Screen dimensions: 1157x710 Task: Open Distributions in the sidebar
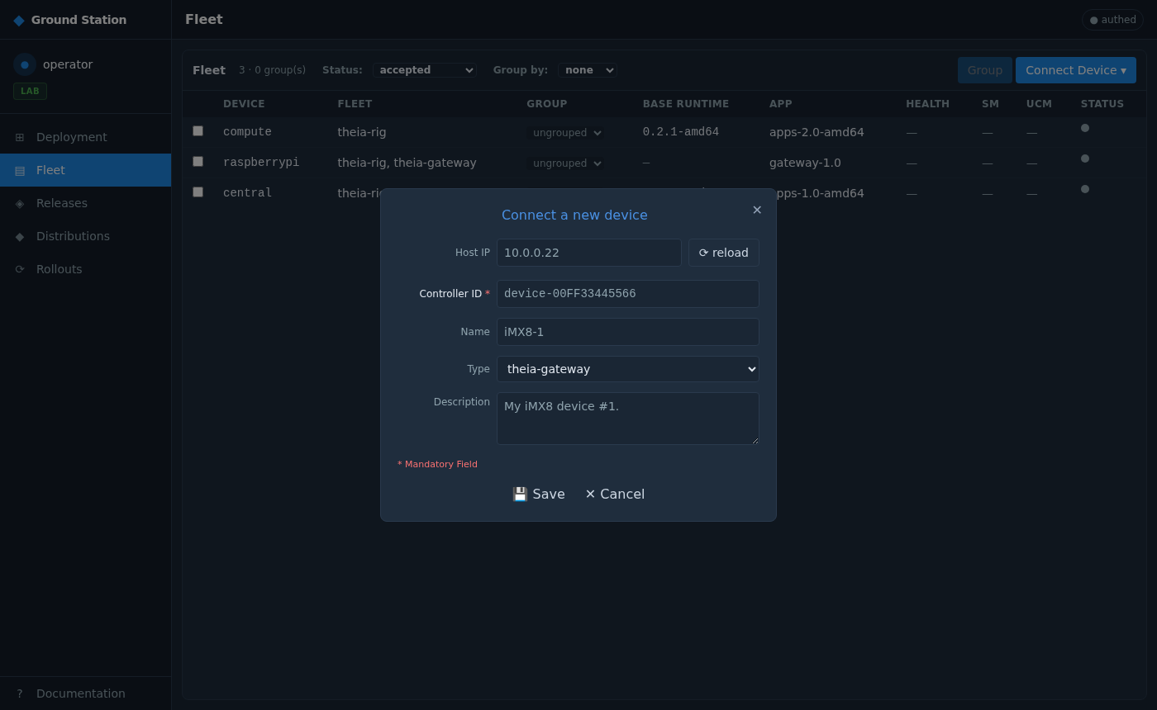tap(86, 236)
